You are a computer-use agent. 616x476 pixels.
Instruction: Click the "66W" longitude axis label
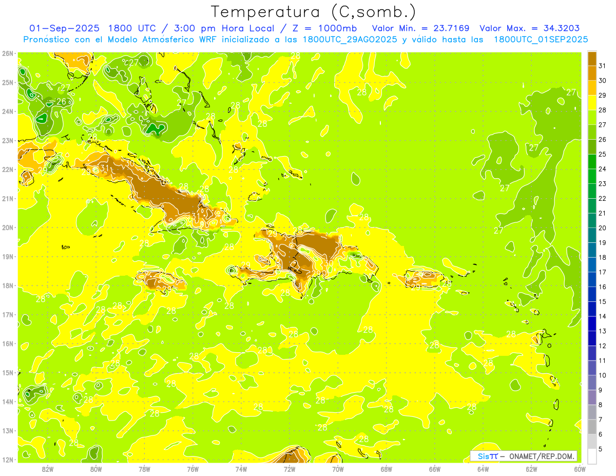pyautogui.click(x=435, y=469)
